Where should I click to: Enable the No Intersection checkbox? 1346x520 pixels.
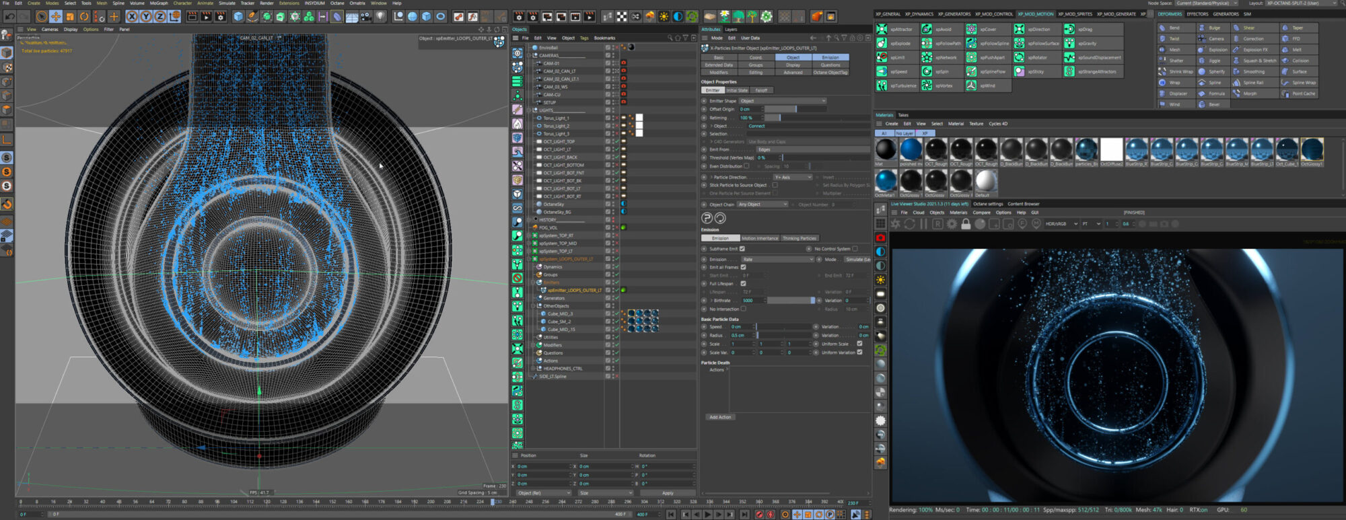[743, 309]
